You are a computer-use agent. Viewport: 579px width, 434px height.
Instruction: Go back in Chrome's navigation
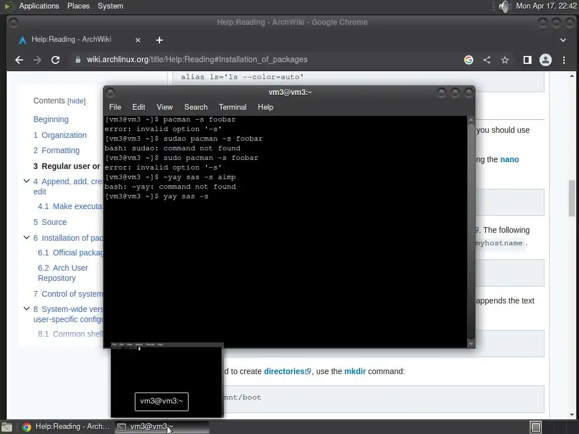[x=19, y=60]
